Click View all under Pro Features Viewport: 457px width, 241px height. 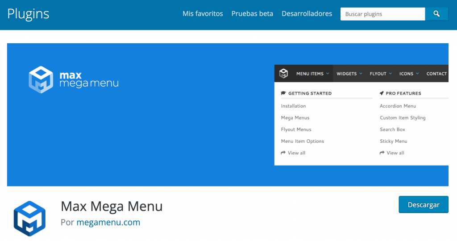(395, 153)
